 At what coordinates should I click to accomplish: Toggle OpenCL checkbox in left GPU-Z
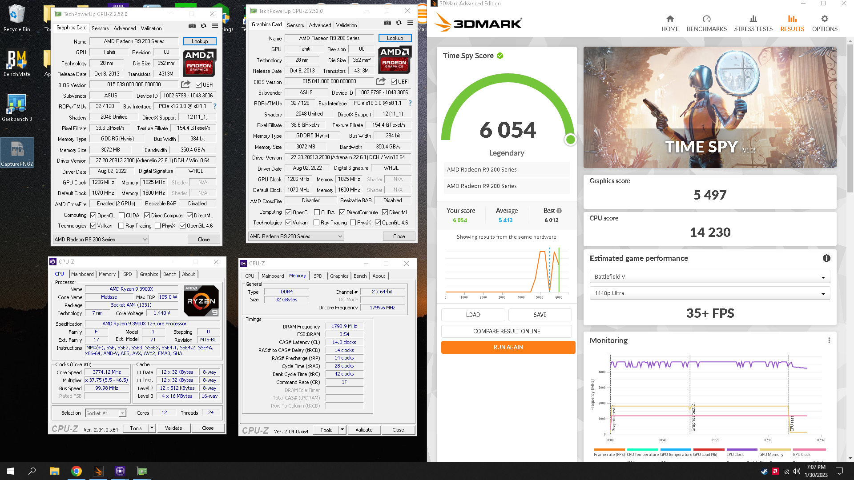pos(93,216)
